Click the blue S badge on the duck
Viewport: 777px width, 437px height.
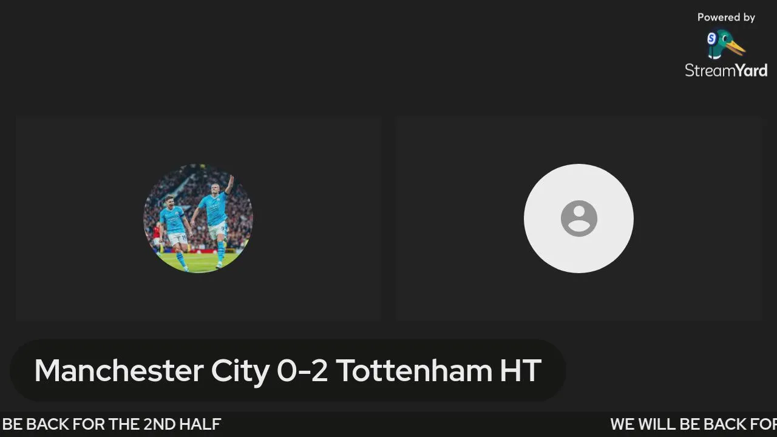point(712,39)
